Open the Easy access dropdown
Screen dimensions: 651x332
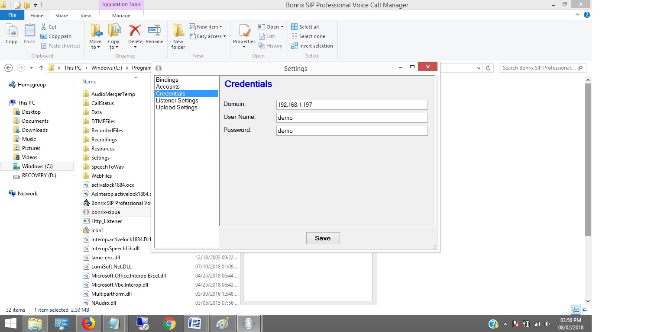(x=207, y=36)
